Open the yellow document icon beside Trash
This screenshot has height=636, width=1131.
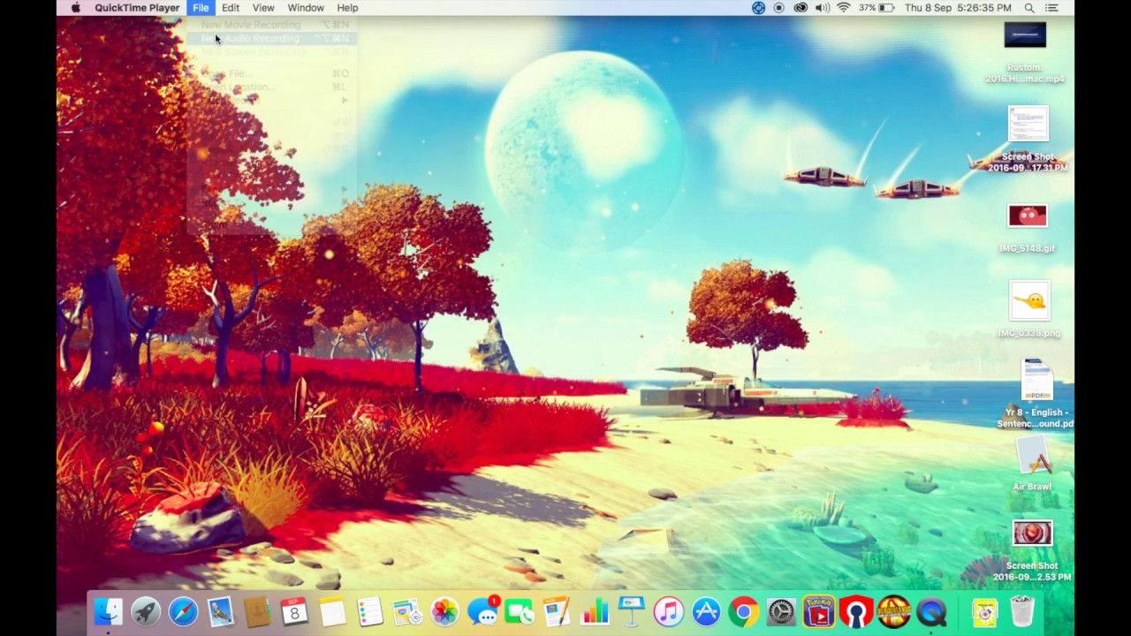[x=984, y=611]
